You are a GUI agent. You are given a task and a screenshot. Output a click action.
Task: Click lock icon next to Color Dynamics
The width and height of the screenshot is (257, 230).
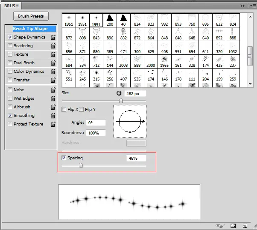click(x=53, y=72)
